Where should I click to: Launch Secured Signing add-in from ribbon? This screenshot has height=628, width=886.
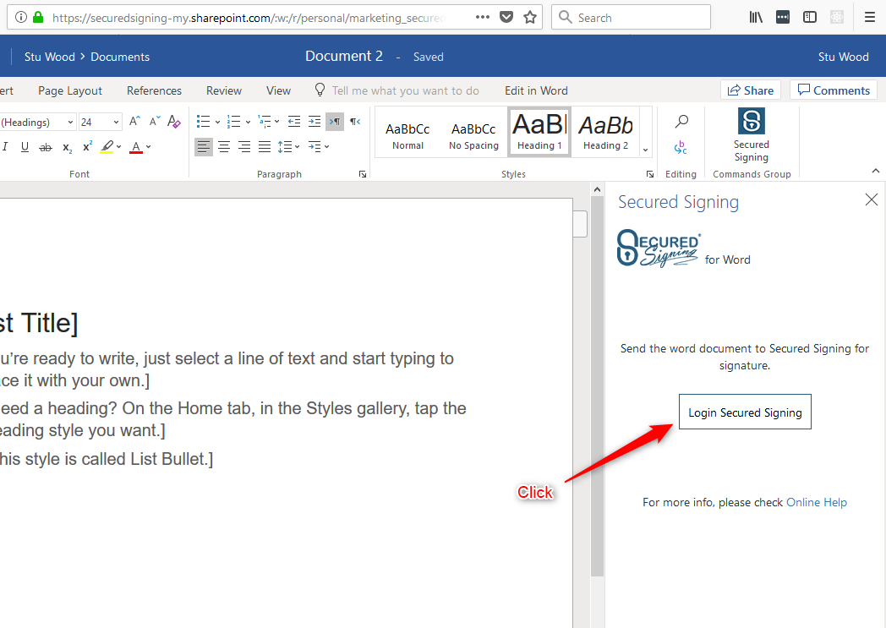(x=751, y=135)
